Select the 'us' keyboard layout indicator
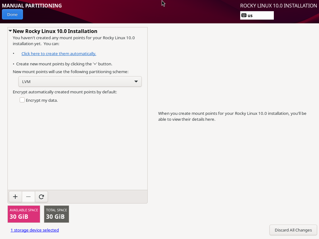 (250, 16)
